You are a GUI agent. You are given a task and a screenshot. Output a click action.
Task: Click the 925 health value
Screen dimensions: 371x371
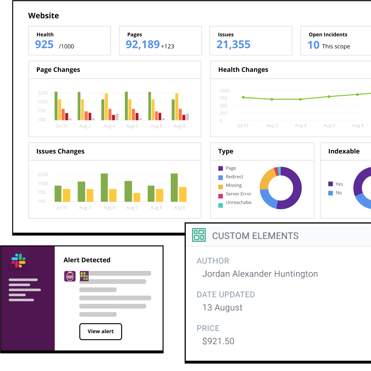pos(44,44)
